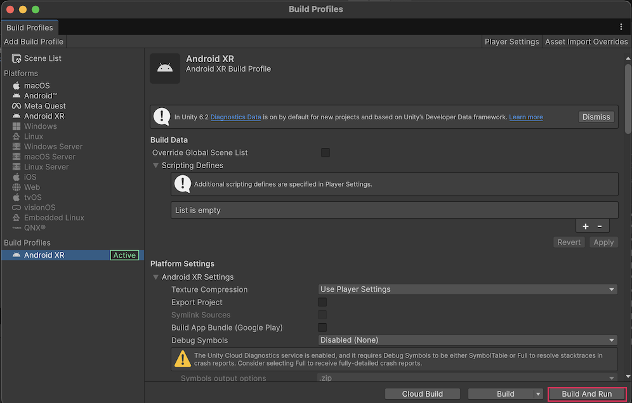Check Build App Bundle (Google Play)
The width and height of the screenshot is (632, 403).
322,328
